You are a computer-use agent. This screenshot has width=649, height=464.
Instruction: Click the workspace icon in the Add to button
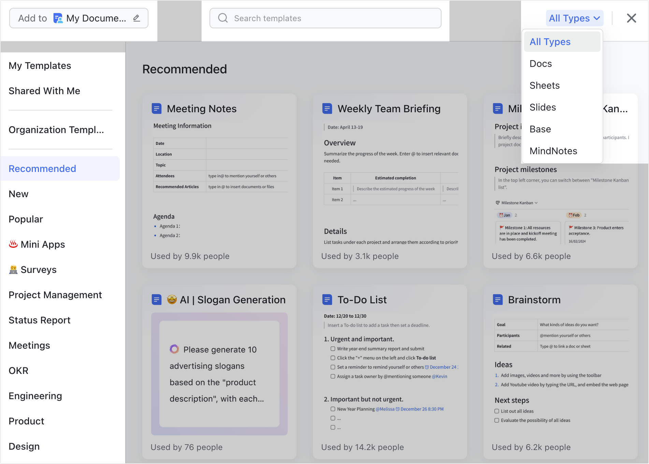coord(58,18)
